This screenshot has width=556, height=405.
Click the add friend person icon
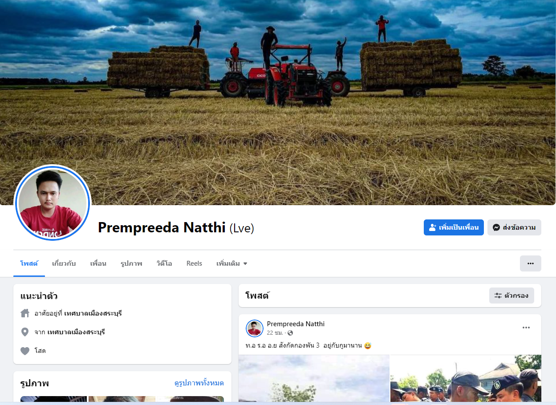432,227
